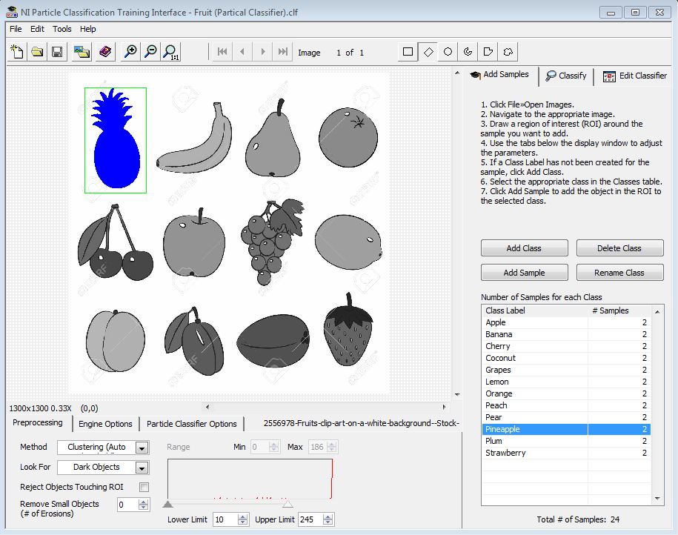Click the Add Sample button
This screenshot has height=535, width=678.
(x=524, y=273)
